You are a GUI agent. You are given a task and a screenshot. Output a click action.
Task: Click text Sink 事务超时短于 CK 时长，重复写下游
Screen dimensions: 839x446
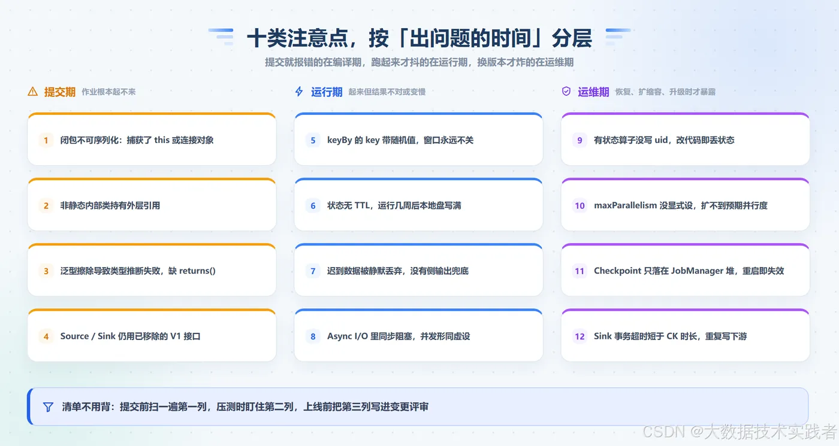click(671, 336)
